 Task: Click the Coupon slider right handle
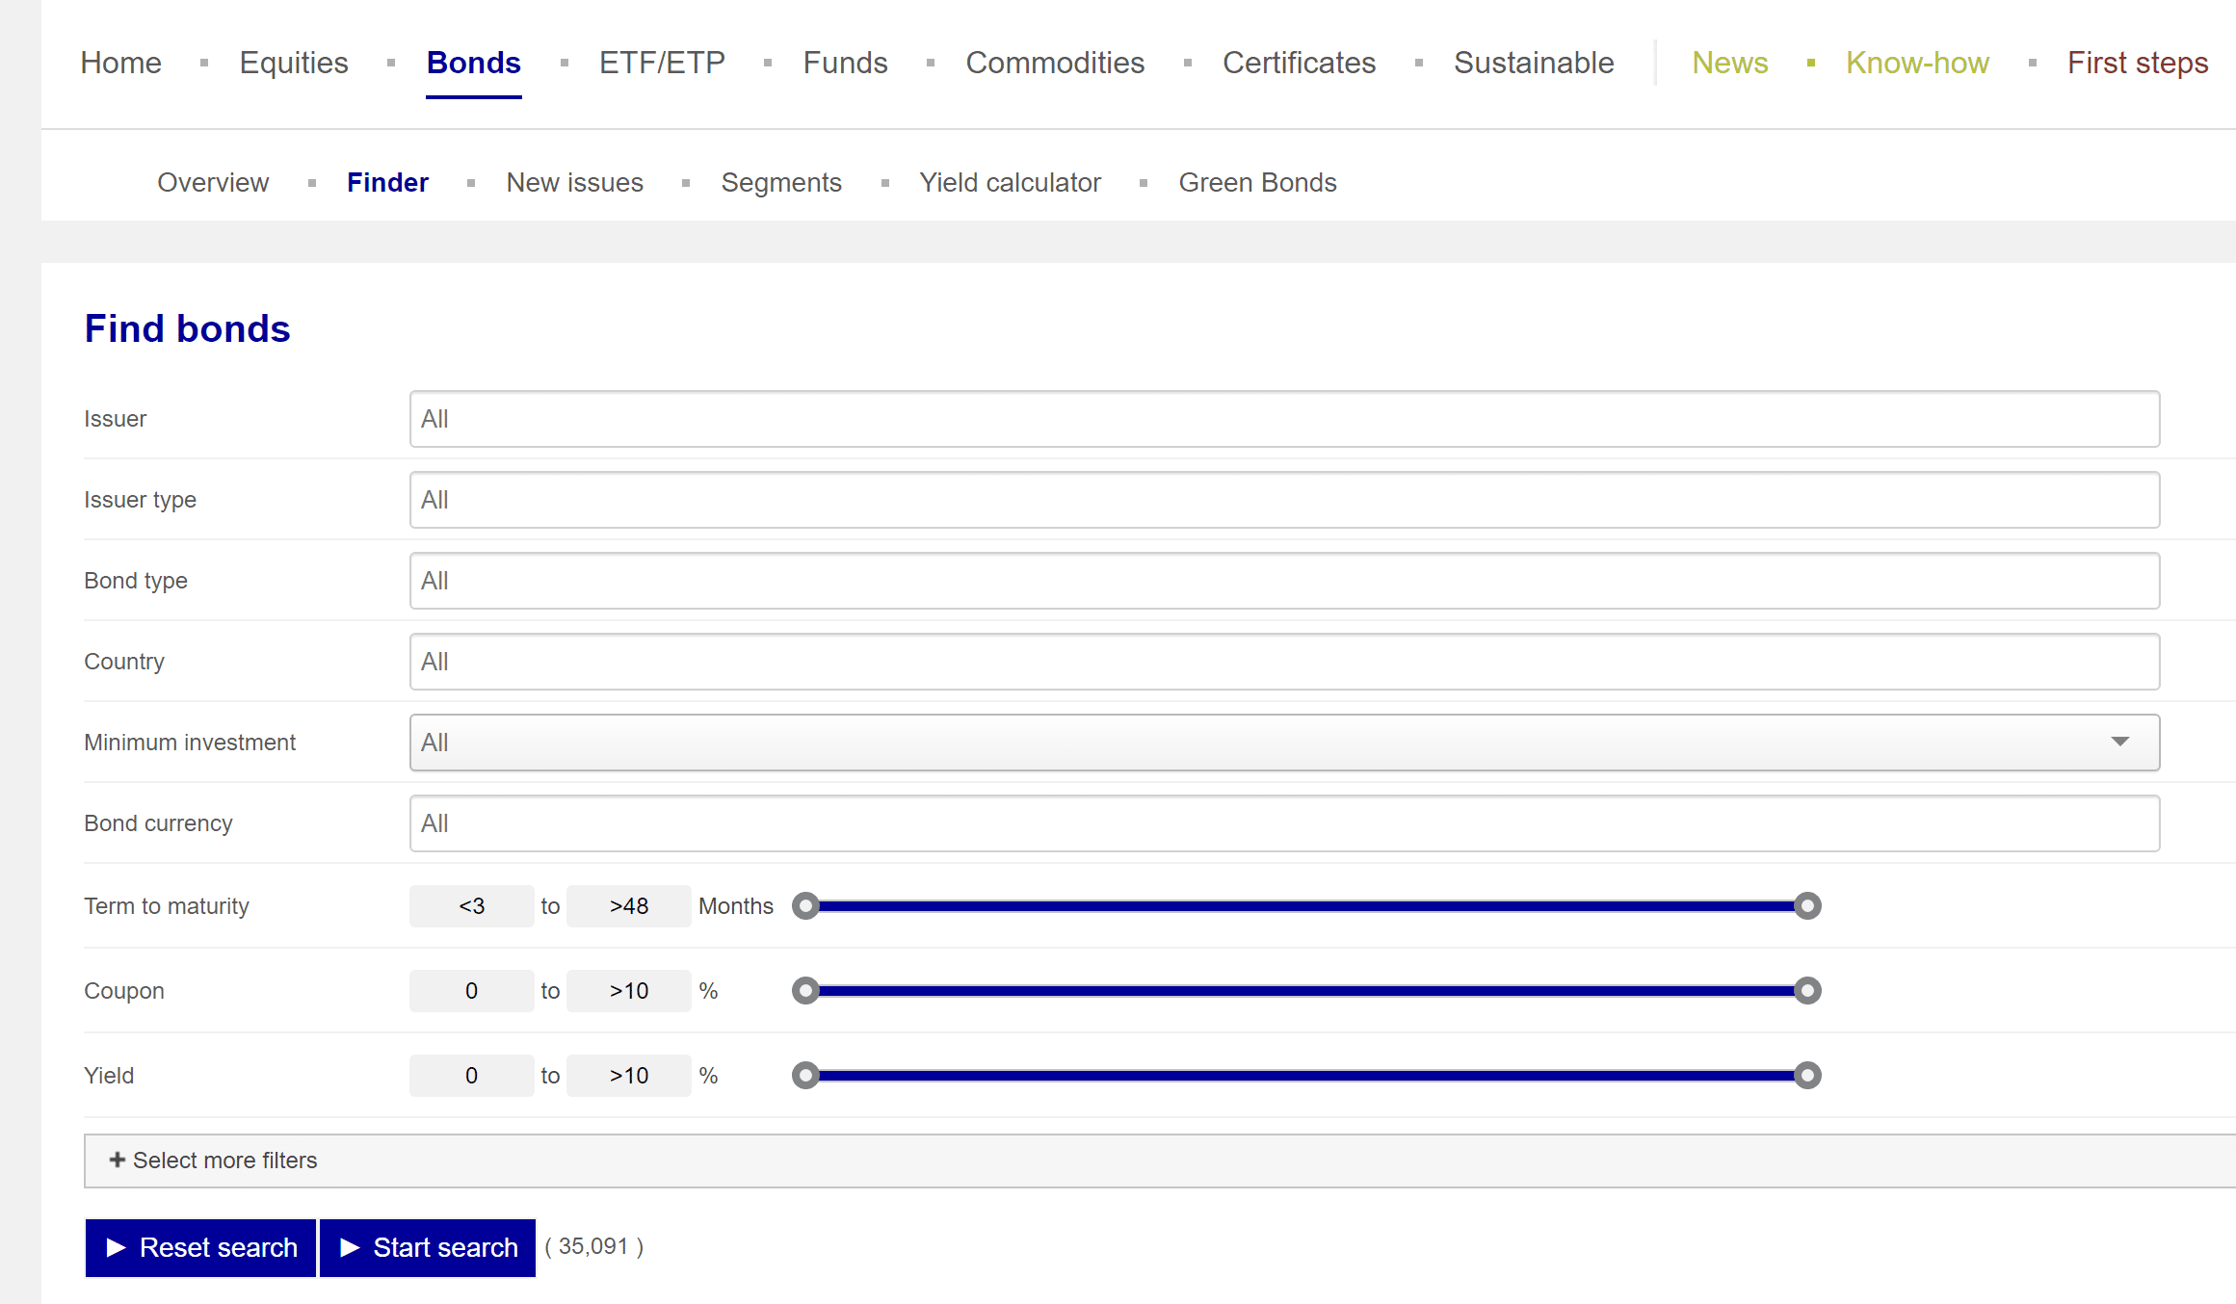[1807, 990]
